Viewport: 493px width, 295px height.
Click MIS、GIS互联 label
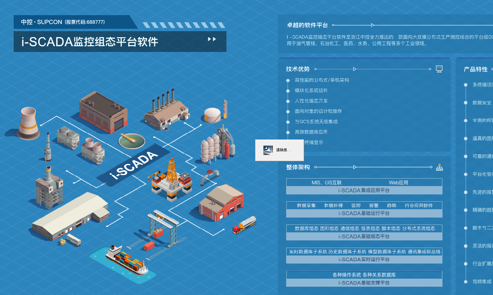tap(327, 183)
